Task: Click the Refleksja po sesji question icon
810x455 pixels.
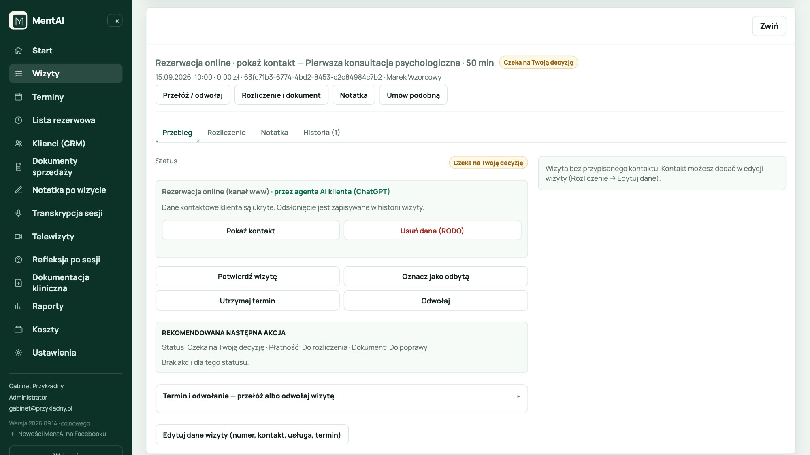Action: (19, 260)
